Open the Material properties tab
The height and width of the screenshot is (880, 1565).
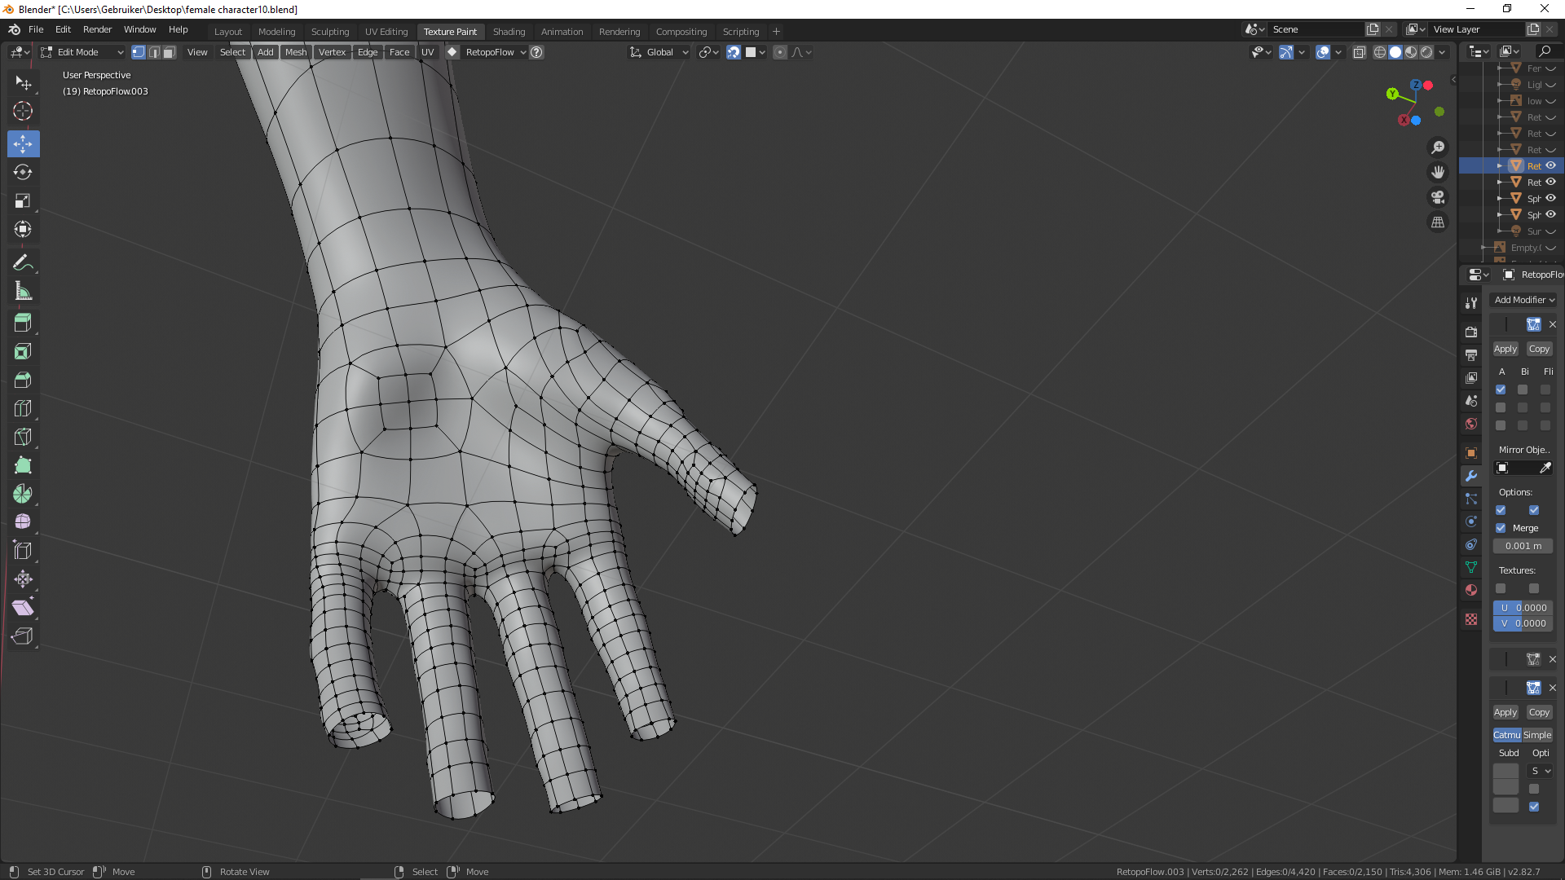coord(1471,590)
